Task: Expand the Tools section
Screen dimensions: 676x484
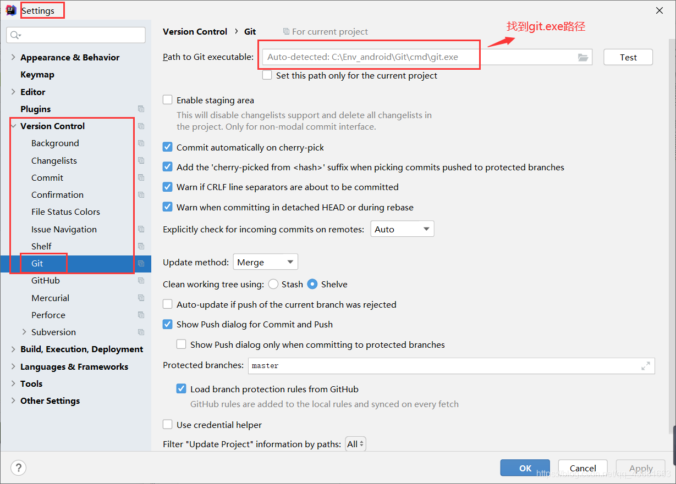Action: tap(13, 383)
